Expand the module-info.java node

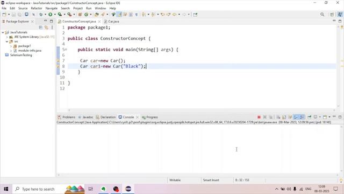tap(11, 51)
